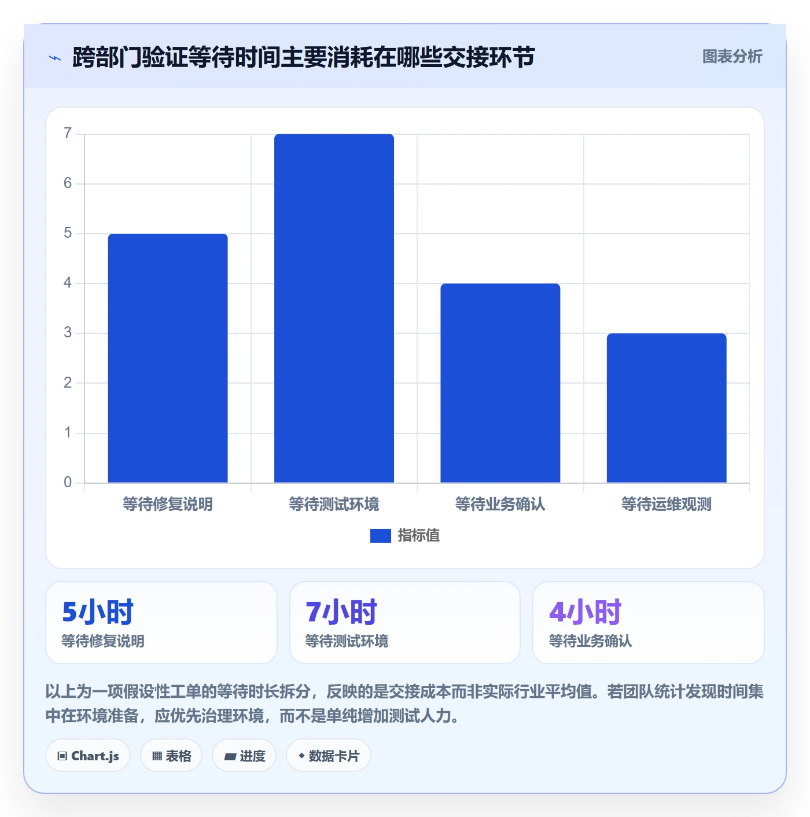Click the 等待业务确认 caption under 4小时

(x=591, y=641)
